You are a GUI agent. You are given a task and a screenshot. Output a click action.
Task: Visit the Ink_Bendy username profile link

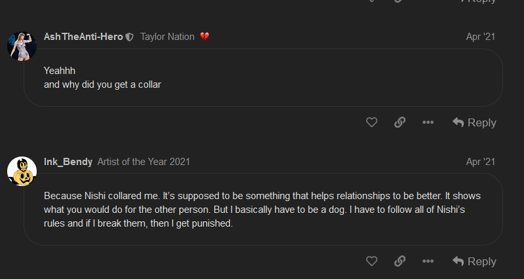[x=68, y=162]
